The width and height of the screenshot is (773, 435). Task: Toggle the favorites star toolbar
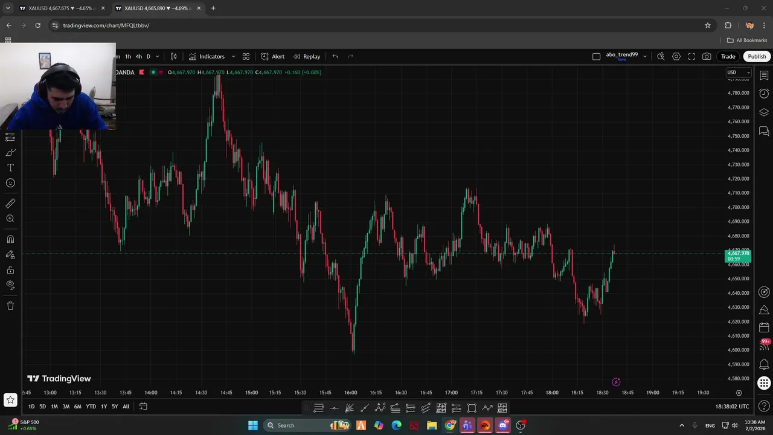coord(10,399)
